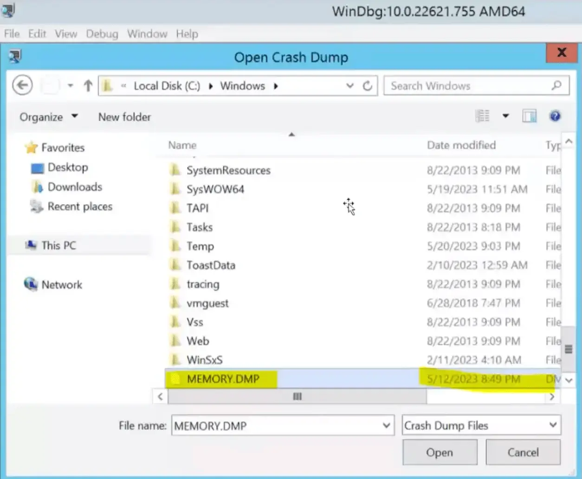The width and height of the screenshot is (582, 479).
Task: Expand arrow after Local Disk (C:)
Action: tap(210, 86)
